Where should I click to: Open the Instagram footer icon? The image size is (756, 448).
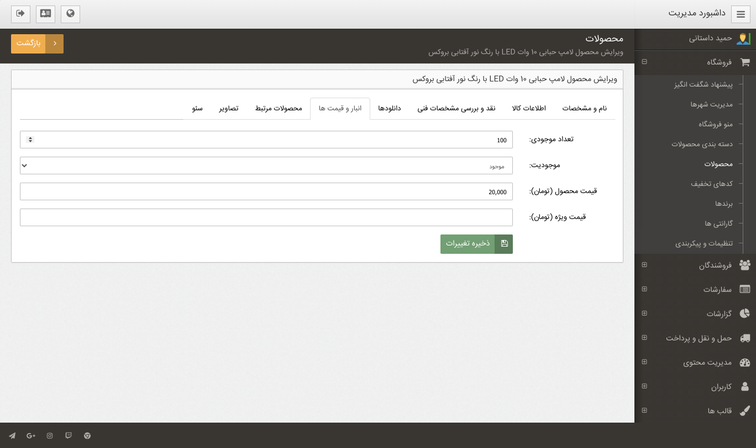pyautogui.click(x=50, y=436)
